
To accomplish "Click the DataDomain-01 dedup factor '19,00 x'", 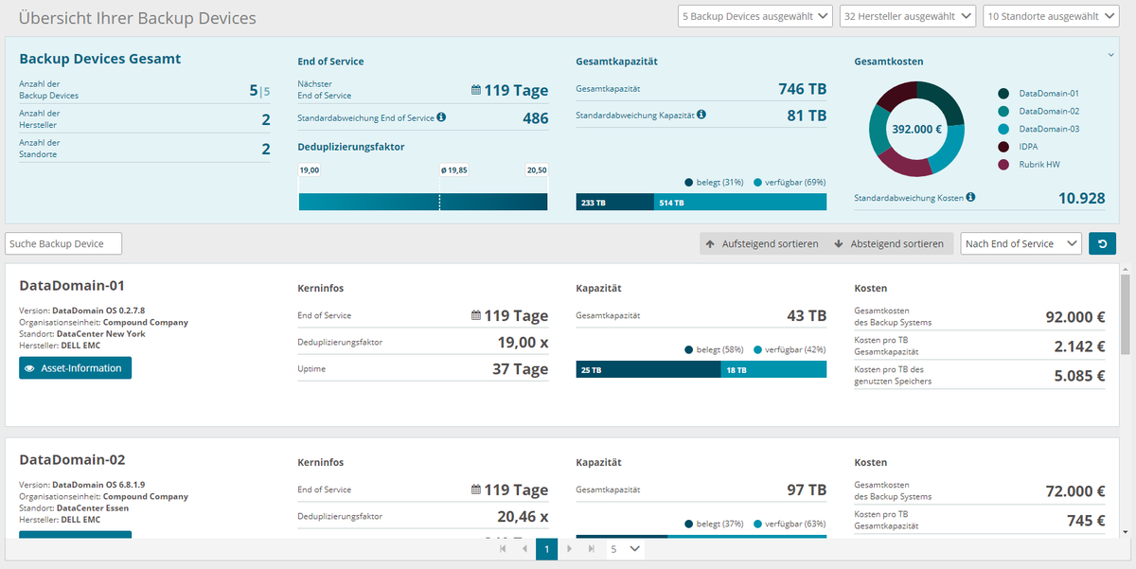I will coord(524,343).
